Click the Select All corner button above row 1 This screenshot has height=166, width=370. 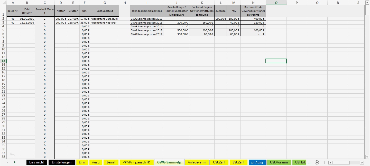click(4, 3)
